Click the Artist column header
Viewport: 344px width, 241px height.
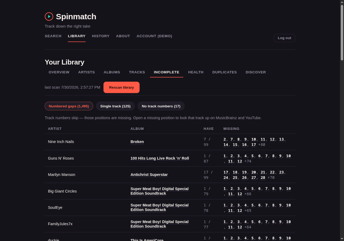(x=55, y=129)
